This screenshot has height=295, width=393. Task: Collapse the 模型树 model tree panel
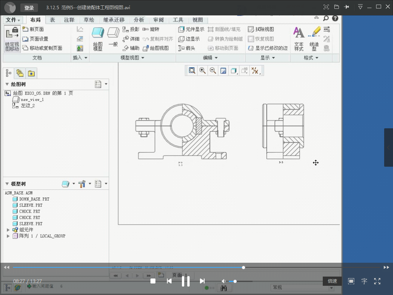7,184
